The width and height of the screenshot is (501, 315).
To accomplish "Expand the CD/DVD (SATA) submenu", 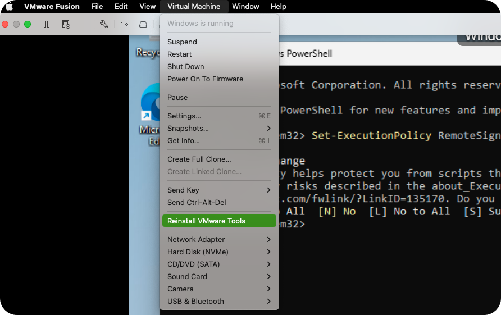I will [219, 264].
